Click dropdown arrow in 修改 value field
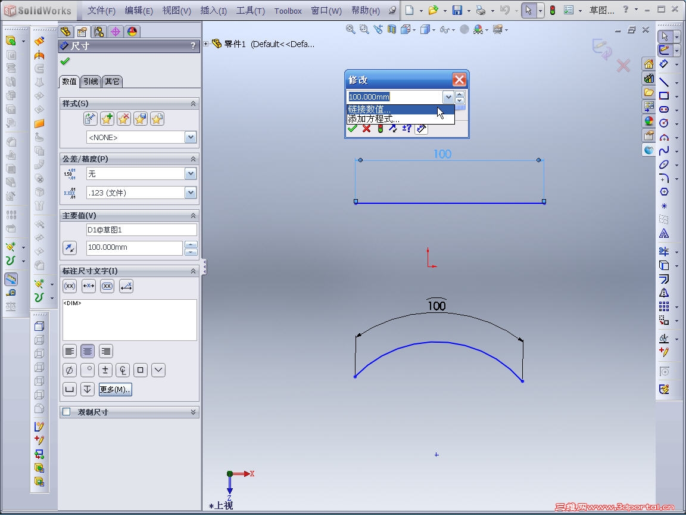This screenshot has width=686, height=515. point(448,97)
